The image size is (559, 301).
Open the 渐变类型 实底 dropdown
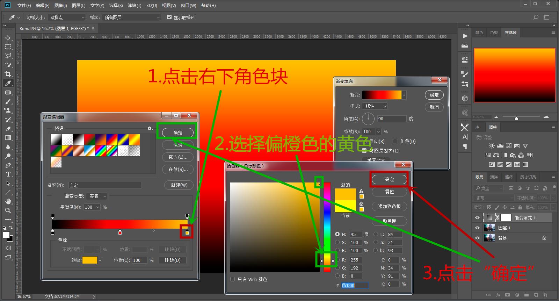click(97, 196)
